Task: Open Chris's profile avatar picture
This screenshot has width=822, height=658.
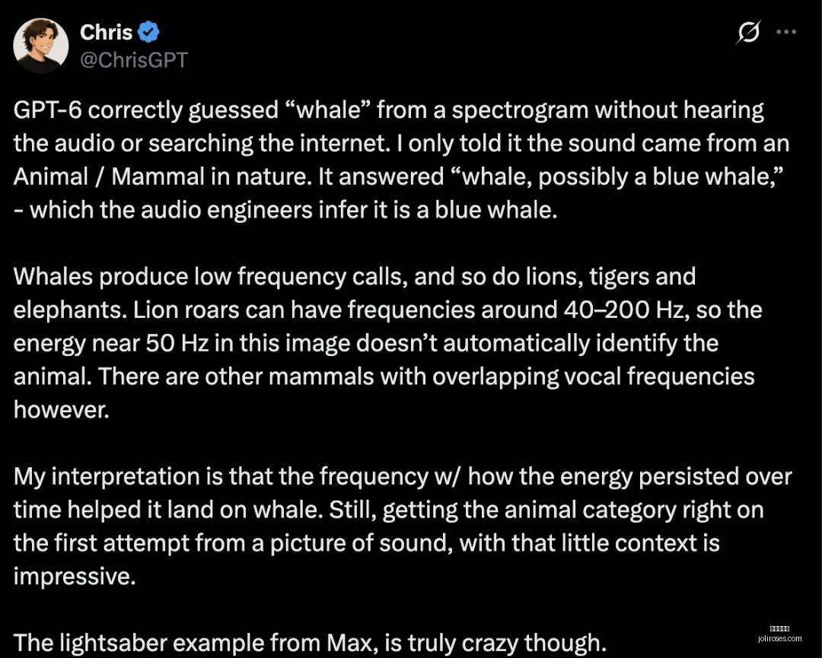Action: click(x=41, y=46)
